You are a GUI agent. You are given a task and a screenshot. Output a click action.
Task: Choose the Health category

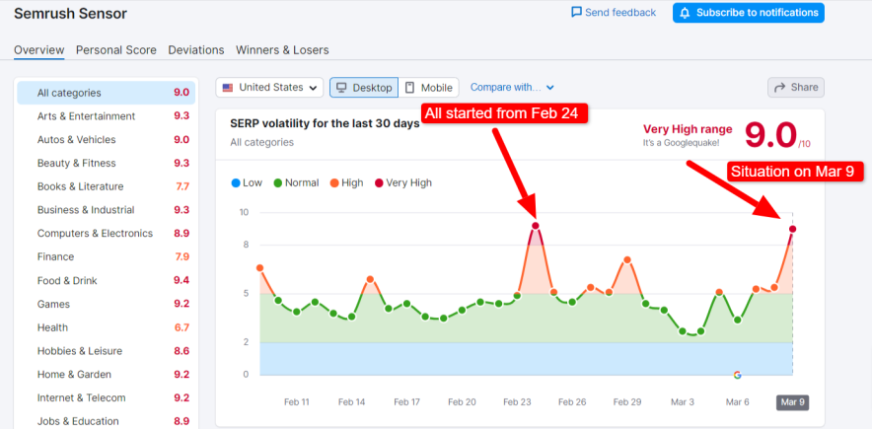107,327
